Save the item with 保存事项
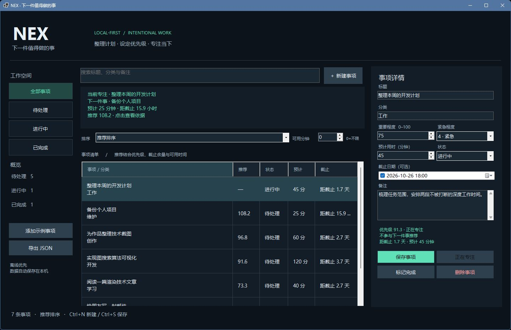The height and width of the screenshot is (330, 511). pyautogui.click(x=406, y=257)
